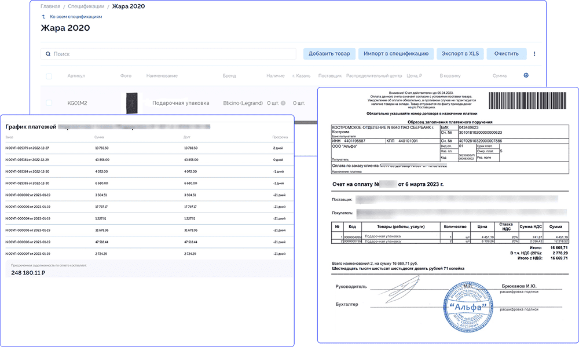The height and width of the screenshot is (347, 579).
Task: Click the info icon next to '0 шт.' availability
Action: [x=283, y=103]
